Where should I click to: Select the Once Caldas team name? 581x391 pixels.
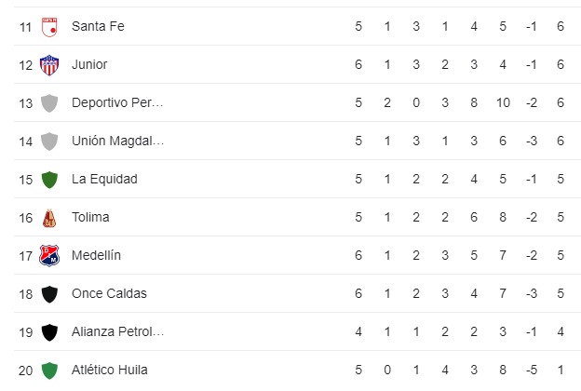point(109,293)
